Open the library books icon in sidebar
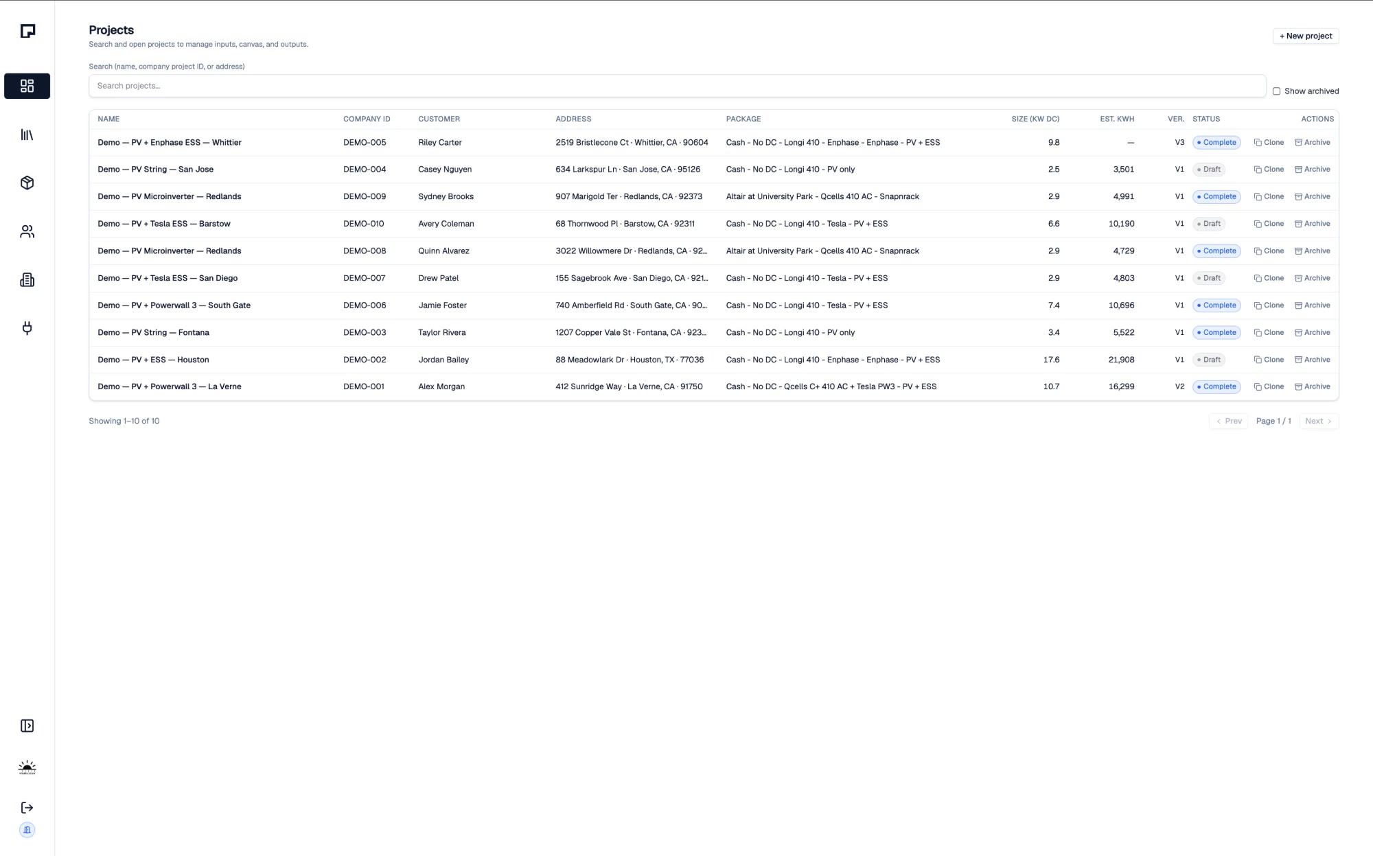This screenshot has width=1373, height=856. (x=27, y=135)
